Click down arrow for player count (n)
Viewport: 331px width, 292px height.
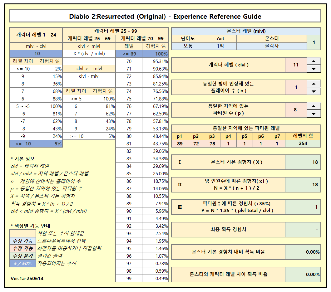pos(314,91)
